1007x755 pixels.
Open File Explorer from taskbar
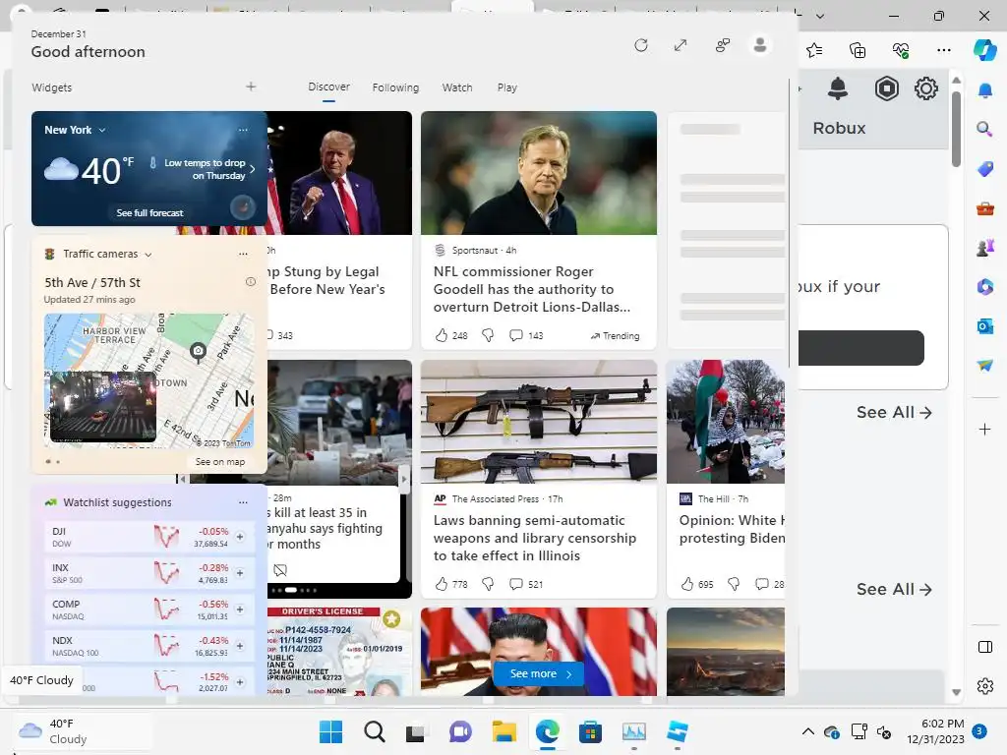pos(503,731)
